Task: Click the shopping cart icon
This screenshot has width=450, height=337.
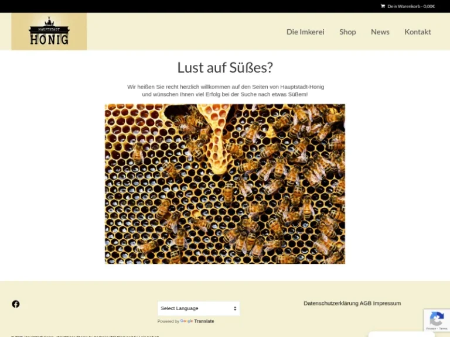Action: pos(383,6)
